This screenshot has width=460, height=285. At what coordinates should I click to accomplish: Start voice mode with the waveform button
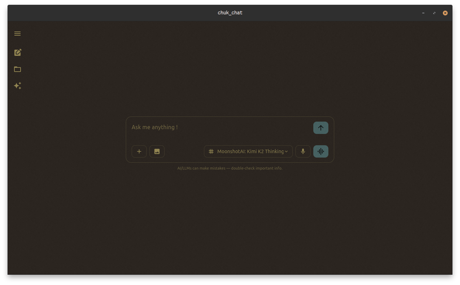[x=320, y=151]
